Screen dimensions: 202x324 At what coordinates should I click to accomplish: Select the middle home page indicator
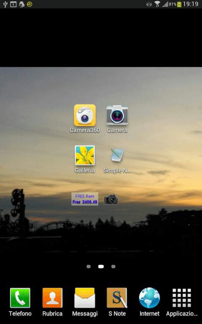(101, 267)
